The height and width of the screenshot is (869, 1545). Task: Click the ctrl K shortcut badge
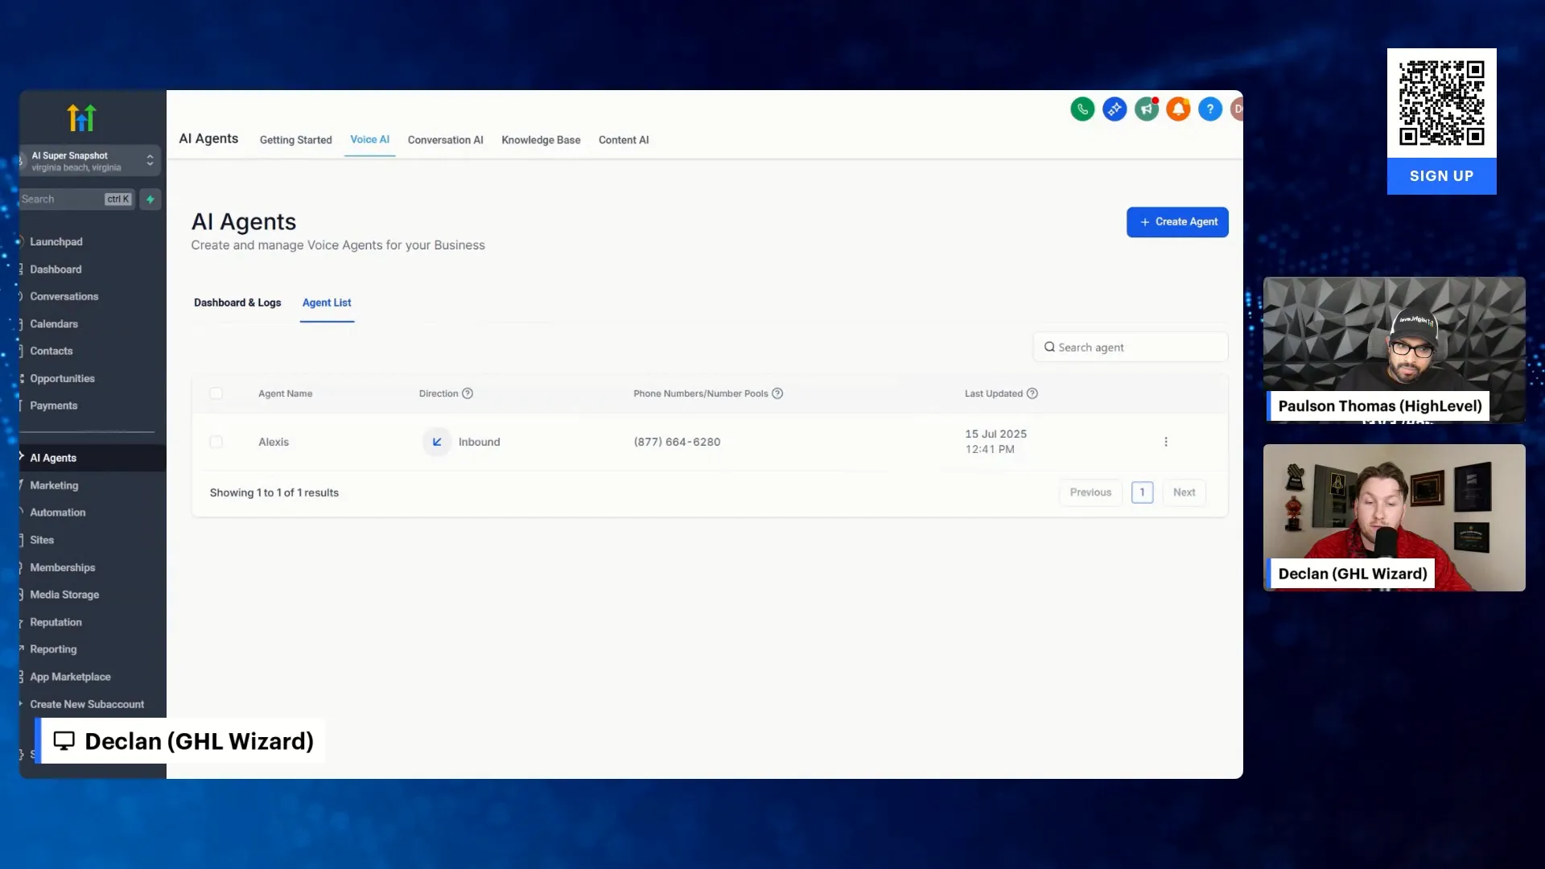click(x=117, y=200)
